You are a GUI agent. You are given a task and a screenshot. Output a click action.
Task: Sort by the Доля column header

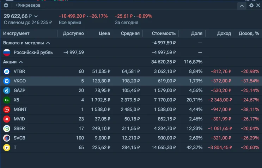[x=197, y=33]
